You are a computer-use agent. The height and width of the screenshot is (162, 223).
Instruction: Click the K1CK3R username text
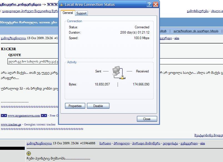pyautogui.click(x=8, y=49)
